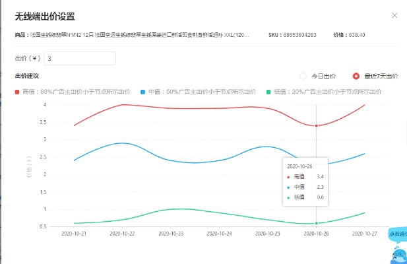This screenshot has height=264, width=407.
Task: Toggle the 高值 series legend text
Action: pos(76,91)
